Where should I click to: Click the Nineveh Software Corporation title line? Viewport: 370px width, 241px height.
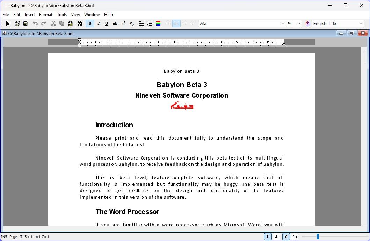(x=181, y=95)
